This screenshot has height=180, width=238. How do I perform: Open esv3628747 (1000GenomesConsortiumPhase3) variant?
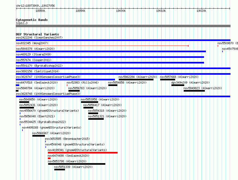point(48,77)
